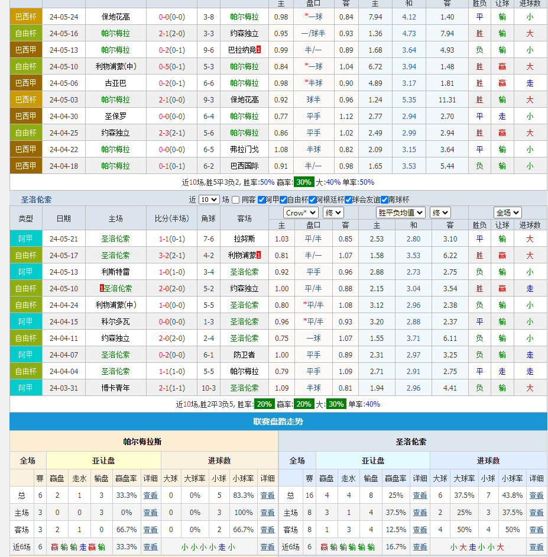Open the recent matches count dropdown showing 10
The height and width of the screenshot is (557, 548).
pos(209,200)
